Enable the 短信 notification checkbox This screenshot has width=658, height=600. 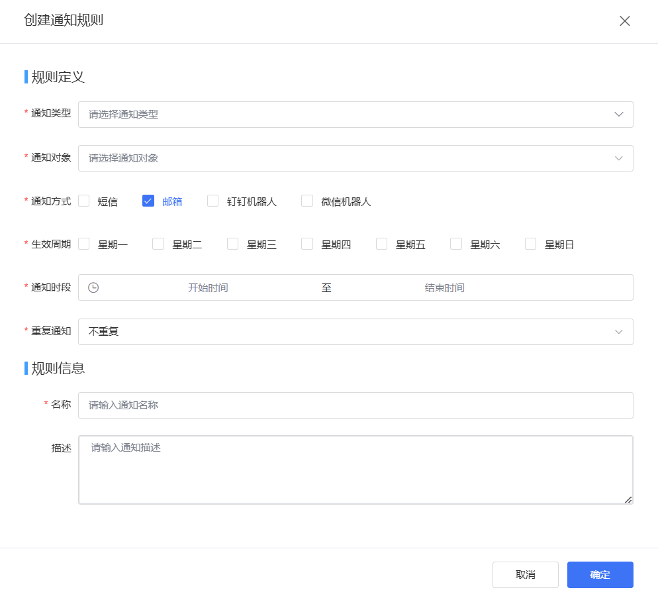pos(84,201)
